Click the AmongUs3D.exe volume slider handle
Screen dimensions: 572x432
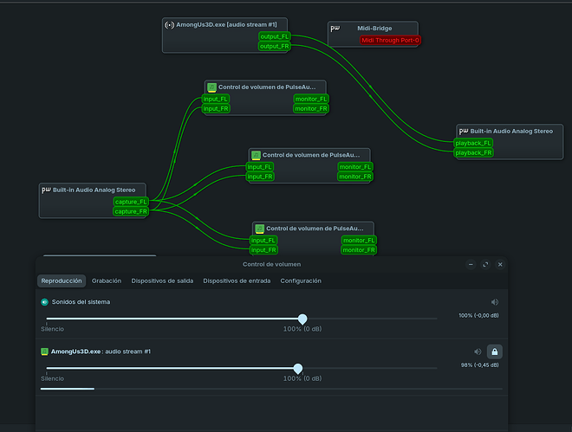[298, 369]
